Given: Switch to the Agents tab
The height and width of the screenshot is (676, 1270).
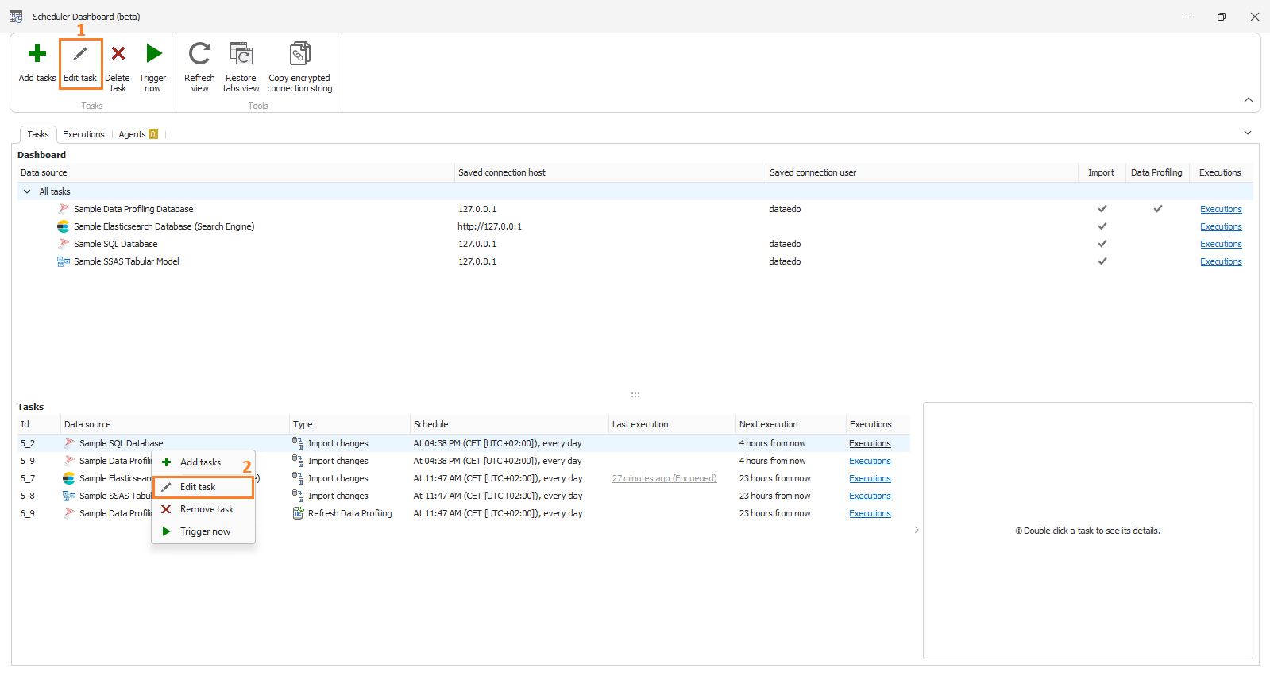Looking at the screenshot, I should [138, 134].
